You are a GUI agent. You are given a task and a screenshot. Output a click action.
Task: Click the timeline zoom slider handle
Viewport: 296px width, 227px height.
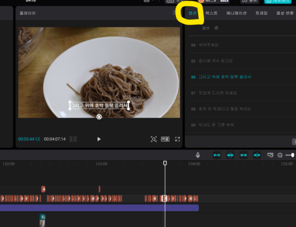293,155
